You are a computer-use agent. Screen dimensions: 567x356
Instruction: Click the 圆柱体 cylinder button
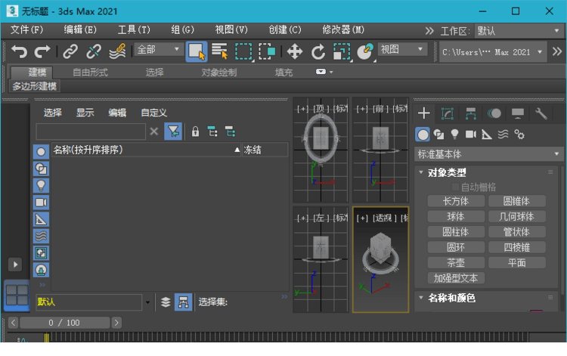coord(456,232)
